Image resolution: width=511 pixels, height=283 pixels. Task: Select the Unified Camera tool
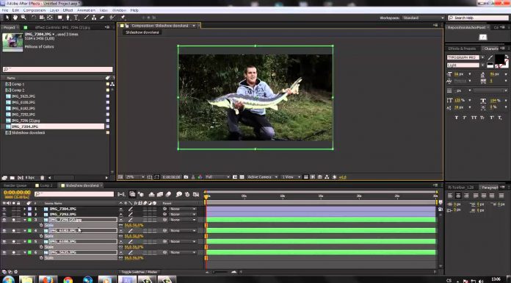coord(42,18)
